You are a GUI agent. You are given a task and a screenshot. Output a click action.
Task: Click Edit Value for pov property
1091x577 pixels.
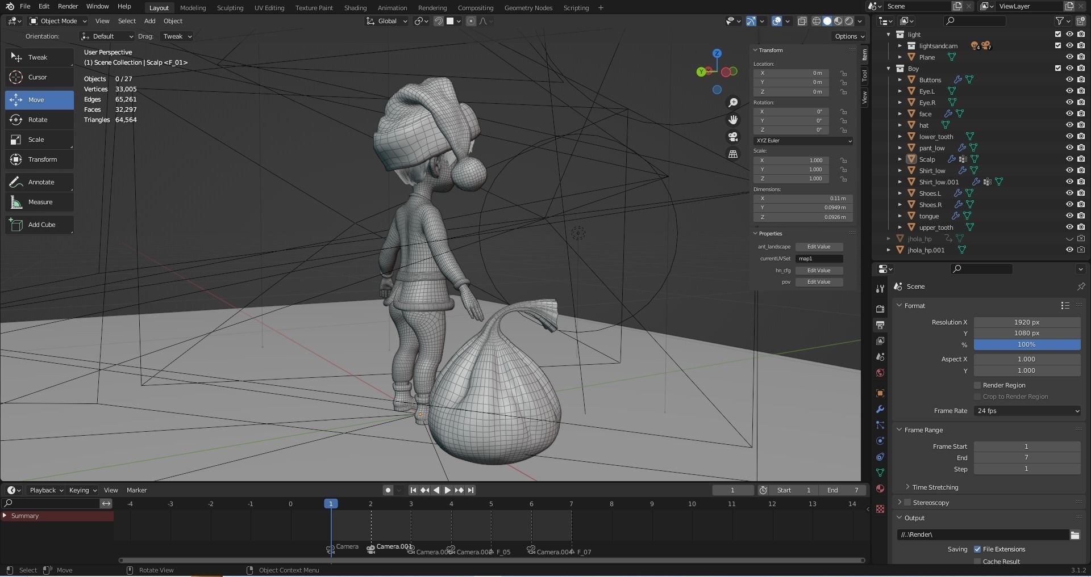[819, 282]
